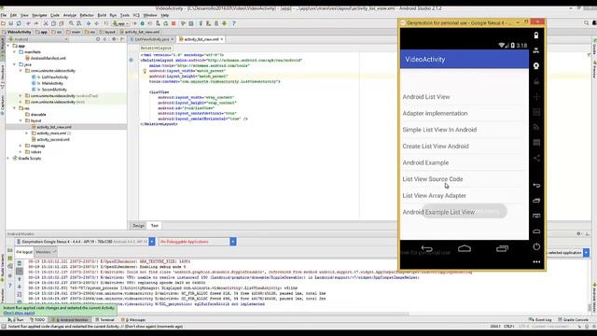Collapse the app module tree node

(x=8, y=46)
